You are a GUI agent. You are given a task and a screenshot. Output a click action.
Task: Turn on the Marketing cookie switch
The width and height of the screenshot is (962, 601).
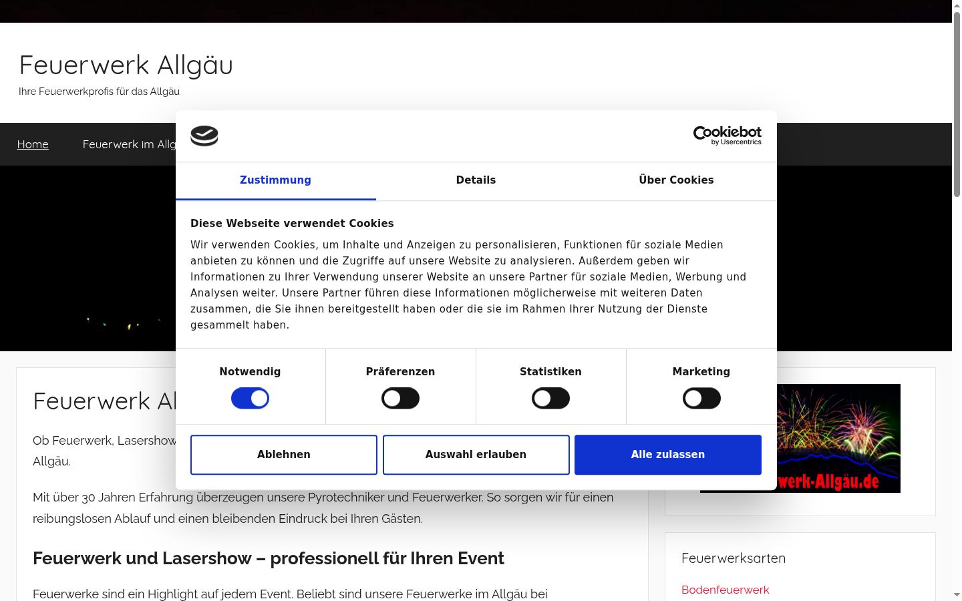(x=701, y=399)
